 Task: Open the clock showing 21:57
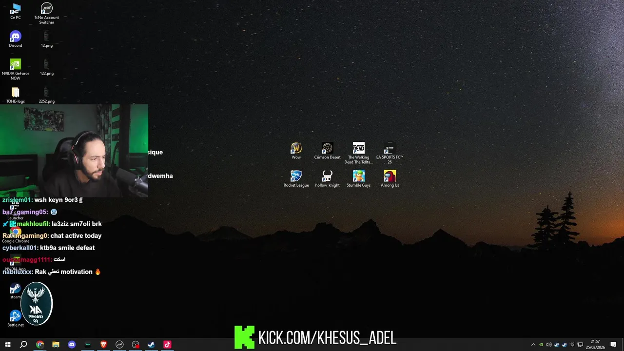[x=595, y=345]
